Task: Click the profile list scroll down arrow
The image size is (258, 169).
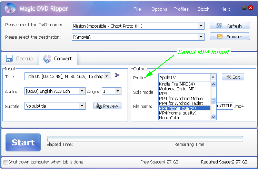Action: (213, 117)
